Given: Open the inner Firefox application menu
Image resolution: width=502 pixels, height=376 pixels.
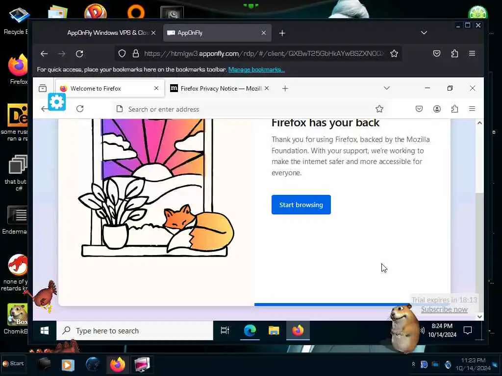Looking at the screenshot, I should click(x=472, y=109).
